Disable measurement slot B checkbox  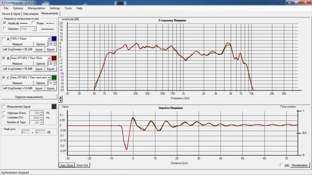coord(4,58)
